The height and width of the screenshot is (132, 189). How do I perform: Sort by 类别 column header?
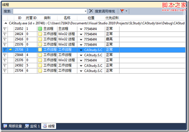pos(47,18)
